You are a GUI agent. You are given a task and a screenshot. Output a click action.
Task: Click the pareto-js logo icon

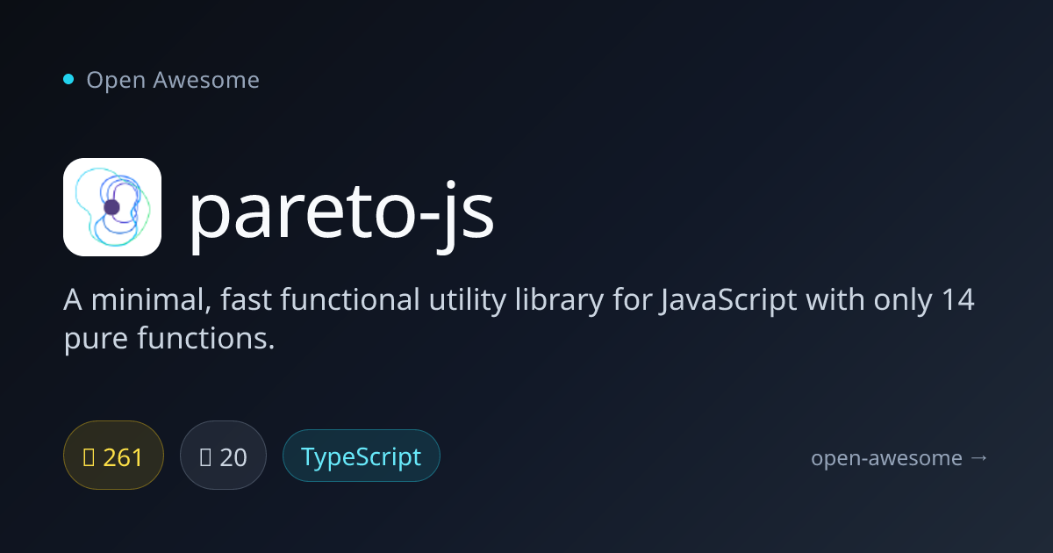[112, 207]
